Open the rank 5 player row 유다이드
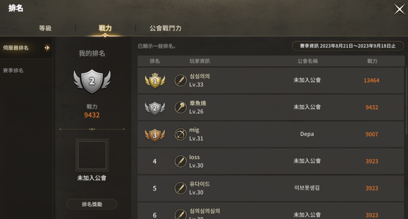The width and height of the screenshot is (408, 219). pos(271,189)
